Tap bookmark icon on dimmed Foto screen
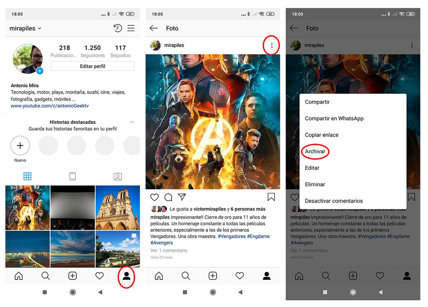Viewport: 428px width, 307px height. pyautogui.click(x=412, y=197)
